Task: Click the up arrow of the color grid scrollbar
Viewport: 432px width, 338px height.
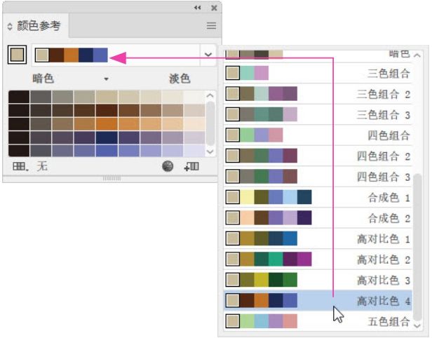Action: [210, 95]
